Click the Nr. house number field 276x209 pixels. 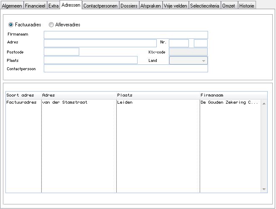(179, 43)
